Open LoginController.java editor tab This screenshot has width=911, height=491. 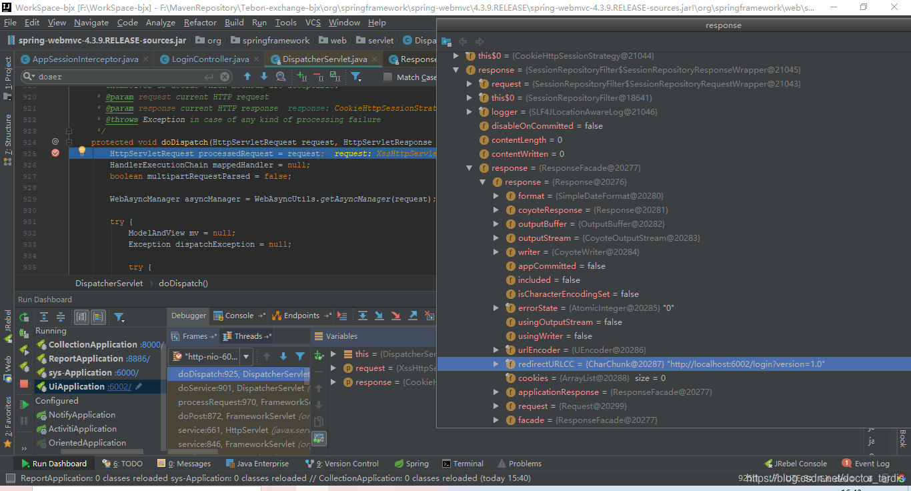tap(210, 59)
